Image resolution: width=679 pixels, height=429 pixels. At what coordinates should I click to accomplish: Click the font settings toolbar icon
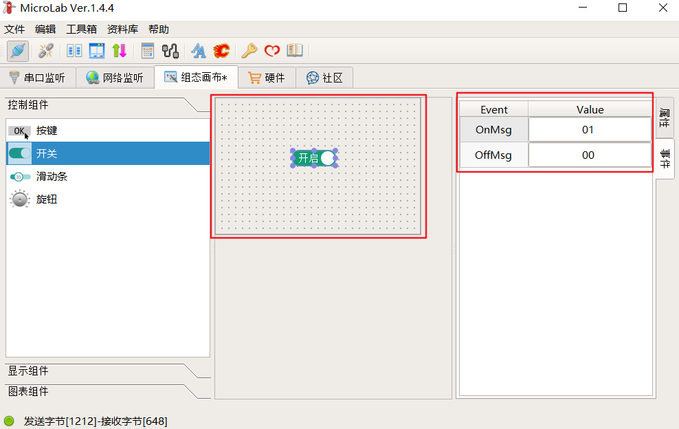(x=199, y=50)
